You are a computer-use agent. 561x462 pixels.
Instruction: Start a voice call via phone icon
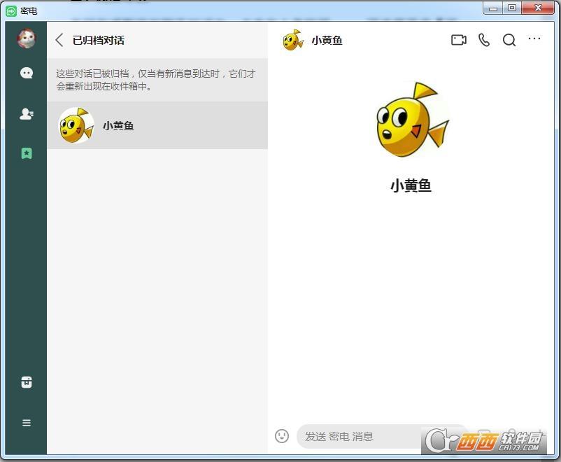click(x=484, y=40)
